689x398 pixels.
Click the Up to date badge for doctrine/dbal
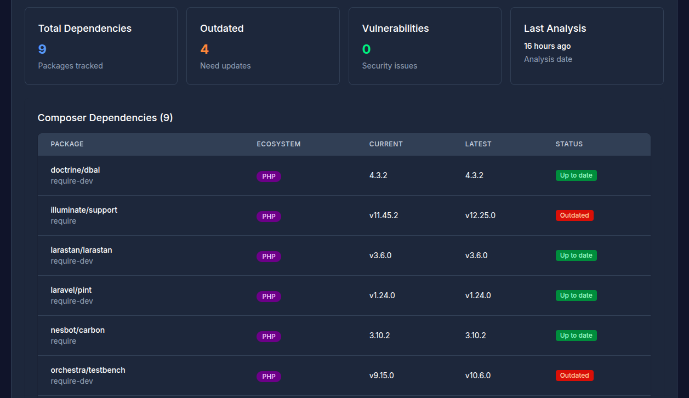pyautogui.click(x=576, y=175)
